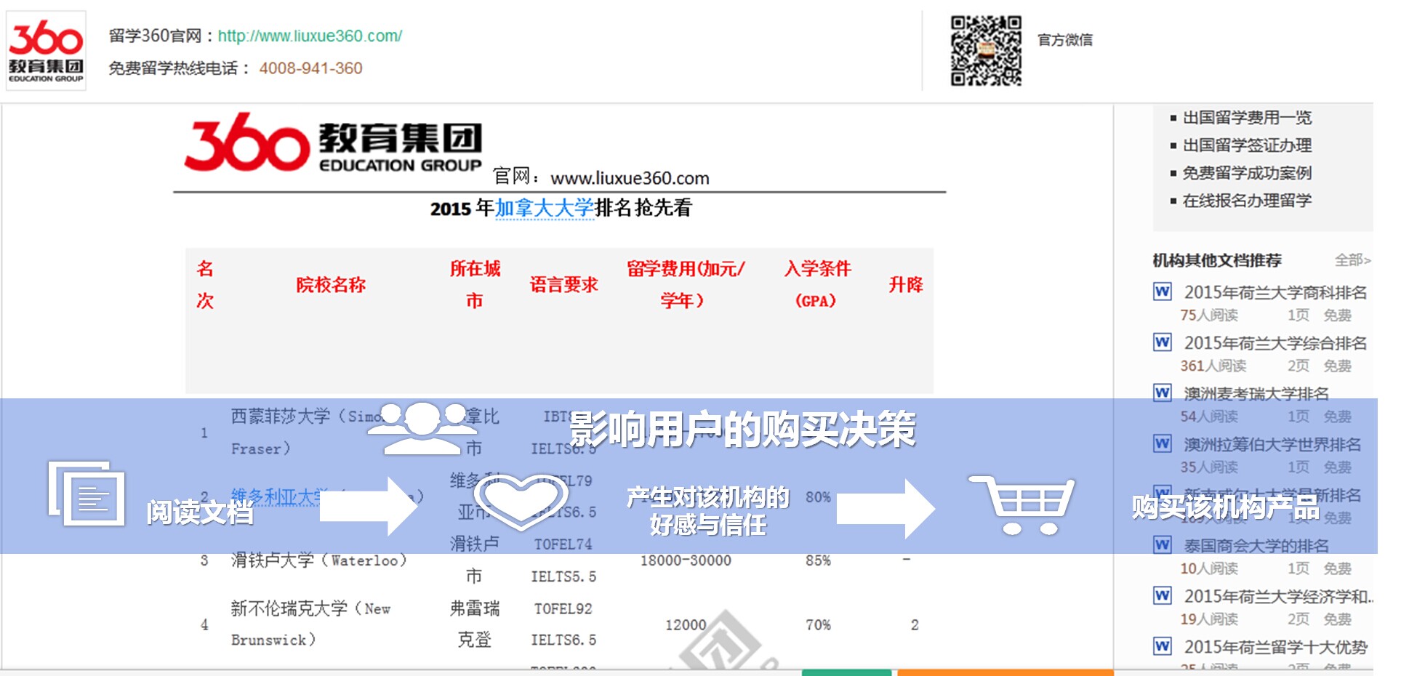The width and height of the screenshot is (1417, 676).
Task: Click the large 360 教育集团 document banner image
Action: (333, 143)
